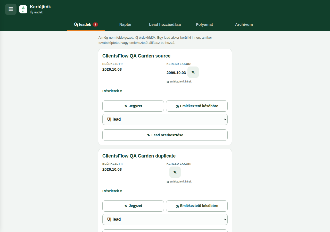Click the envelope icon in the source card
The image size is (330, 232).
click(x=168, y=82)
